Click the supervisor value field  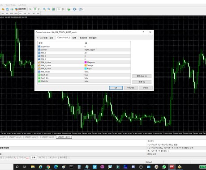pyautogui.click(x=107, y=47)
